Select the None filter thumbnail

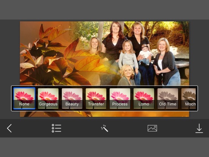point(24,98)
